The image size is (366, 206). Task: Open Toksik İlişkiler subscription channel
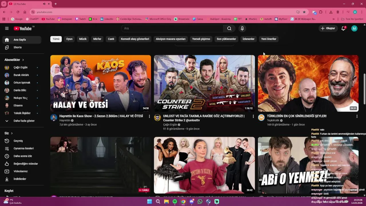pos(22,113)
